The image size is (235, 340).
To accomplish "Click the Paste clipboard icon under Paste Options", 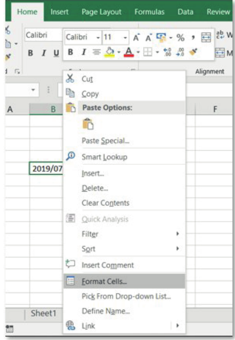I will coord(88,124).
